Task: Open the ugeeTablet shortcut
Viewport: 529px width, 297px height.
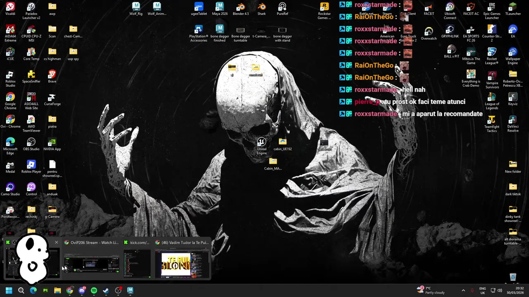Action: click(199, 9)
